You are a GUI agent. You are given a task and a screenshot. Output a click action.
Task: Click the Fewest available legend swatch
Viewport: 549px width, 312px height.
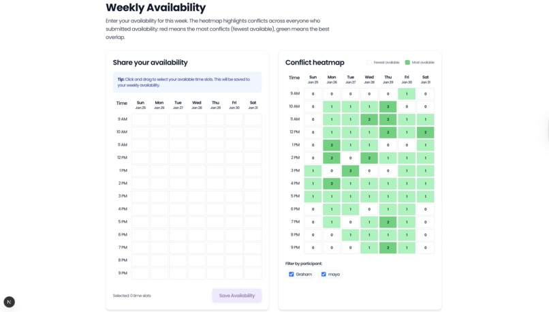(369, 62)
